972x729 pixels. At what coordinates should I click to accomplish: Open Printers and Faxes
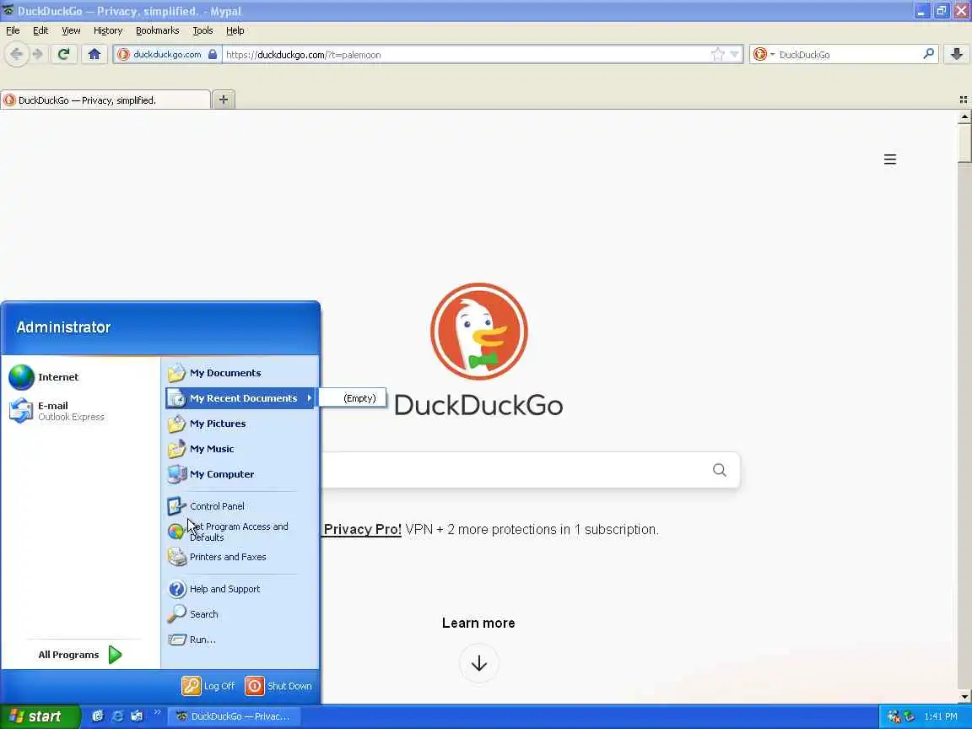point(240,557)
